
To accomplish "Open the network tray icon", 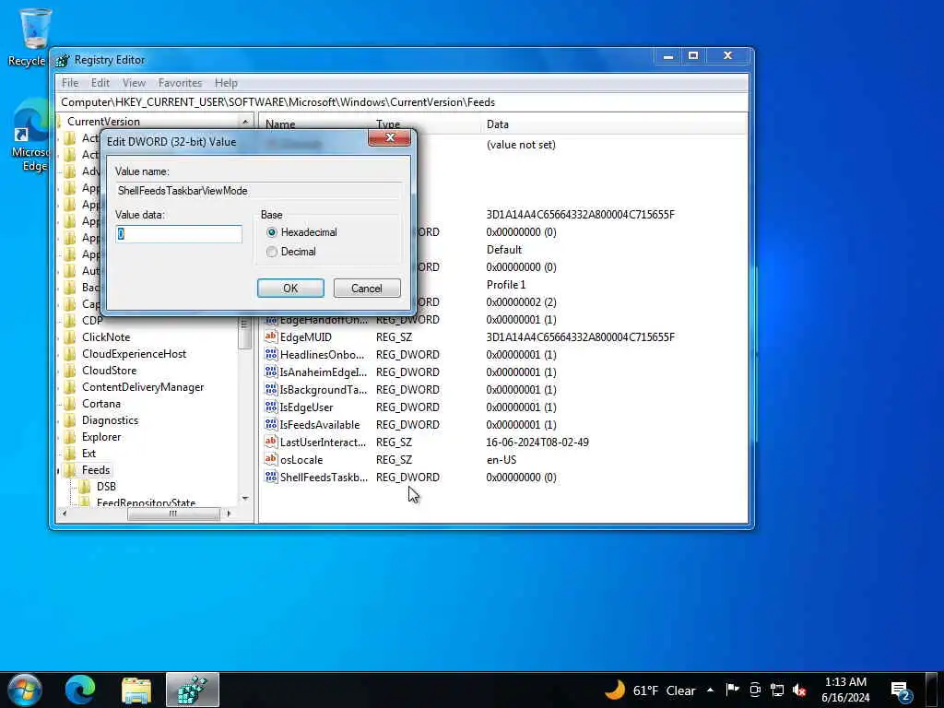I will [x=777, y=690].
